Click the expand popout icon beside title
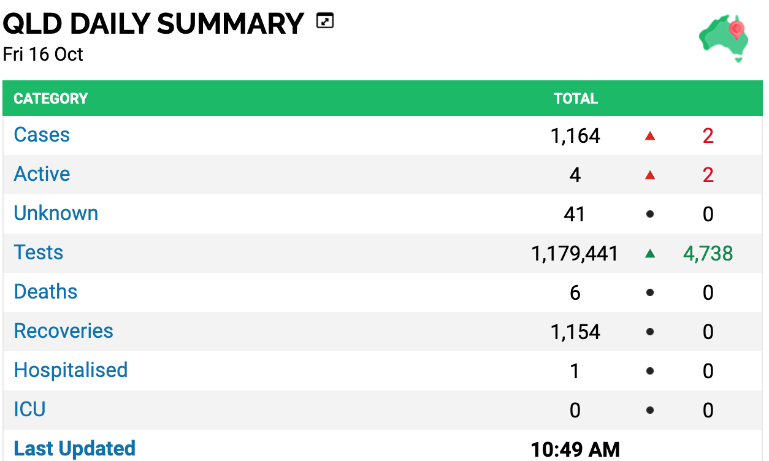 click(x=325, y=21)
